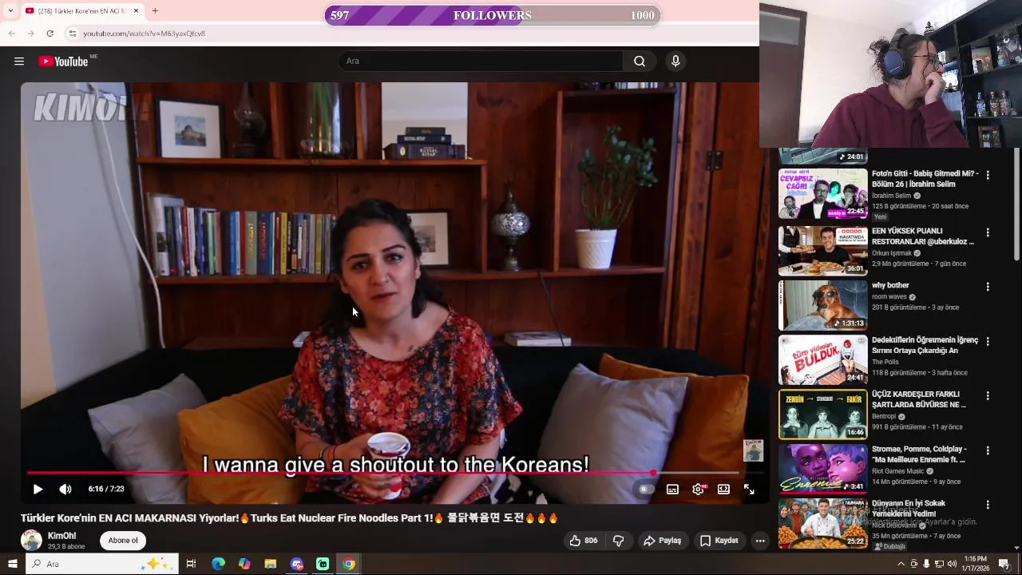Open the Chrome tab search dropdown
The image size is (1022, 575).
10,11
